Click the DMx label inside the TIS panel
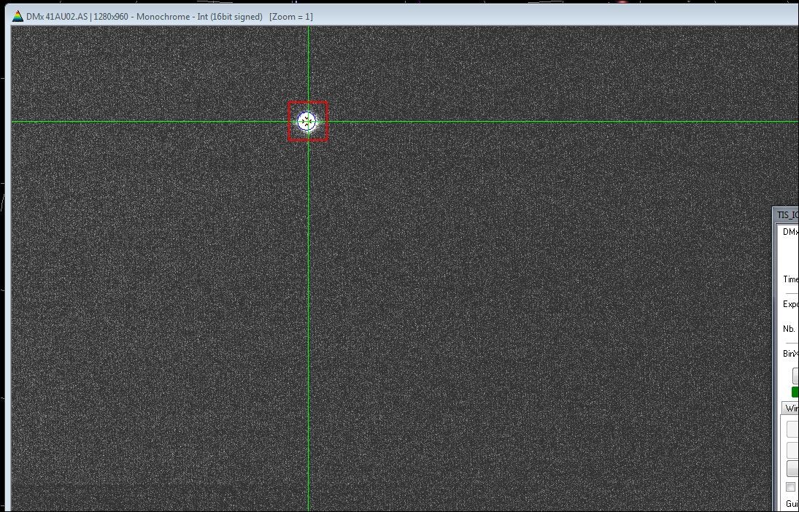Viewport: 799px width, 512px height. coord(790,231)
